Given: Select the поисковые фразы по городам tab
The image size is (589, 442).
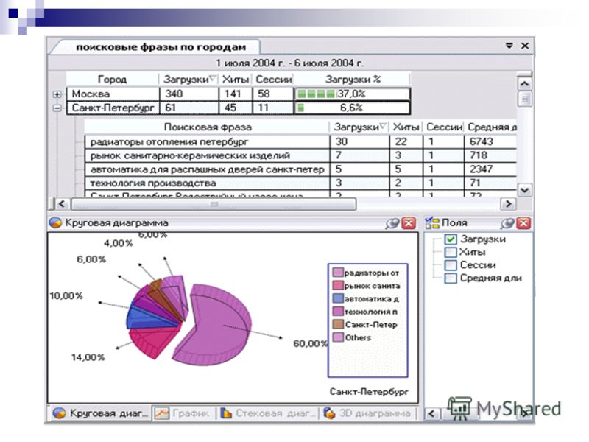Looking at the screenshot, I should [x=161, y=47].
